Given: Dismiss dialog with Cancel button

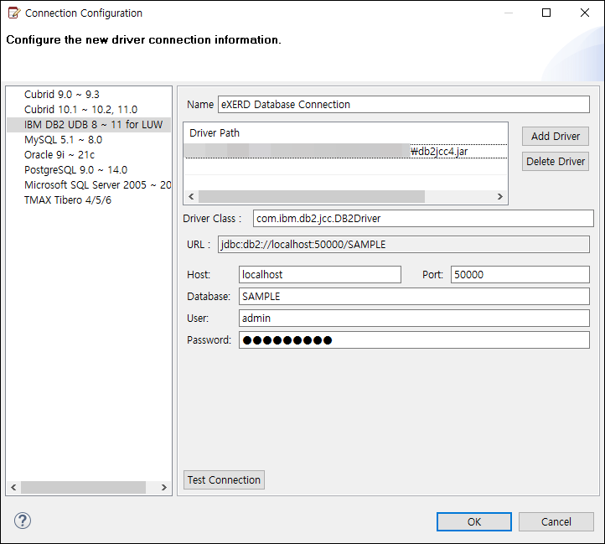Looking at the screenshot, I should point(556,522).
